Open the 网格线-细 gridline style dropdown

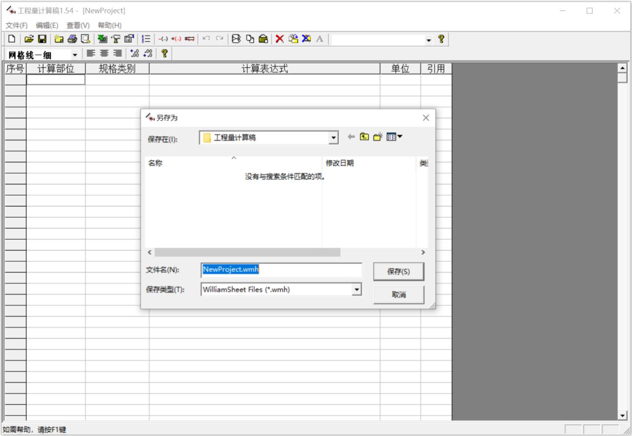pos(75,54)
